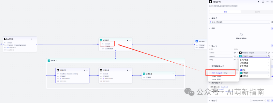Open help icon in 段落扩写 panel header
The image size is (273, 103).
(263, 2)
